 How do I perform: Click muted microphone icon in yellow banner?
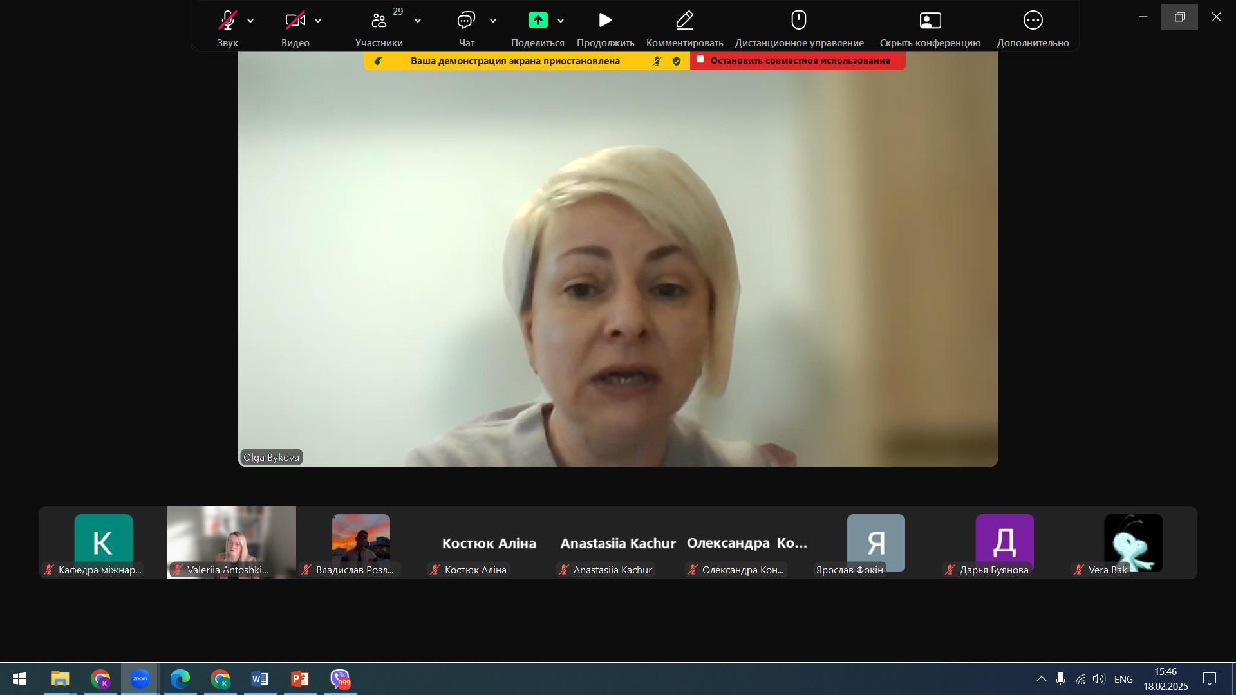(657, 61)
